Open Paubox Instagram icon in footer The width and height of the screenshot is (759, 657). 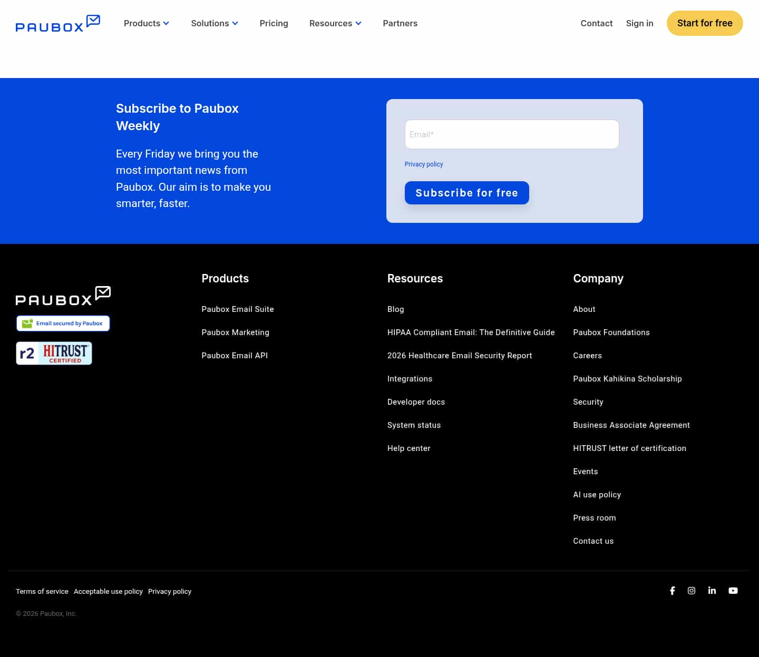pos(692,591)
